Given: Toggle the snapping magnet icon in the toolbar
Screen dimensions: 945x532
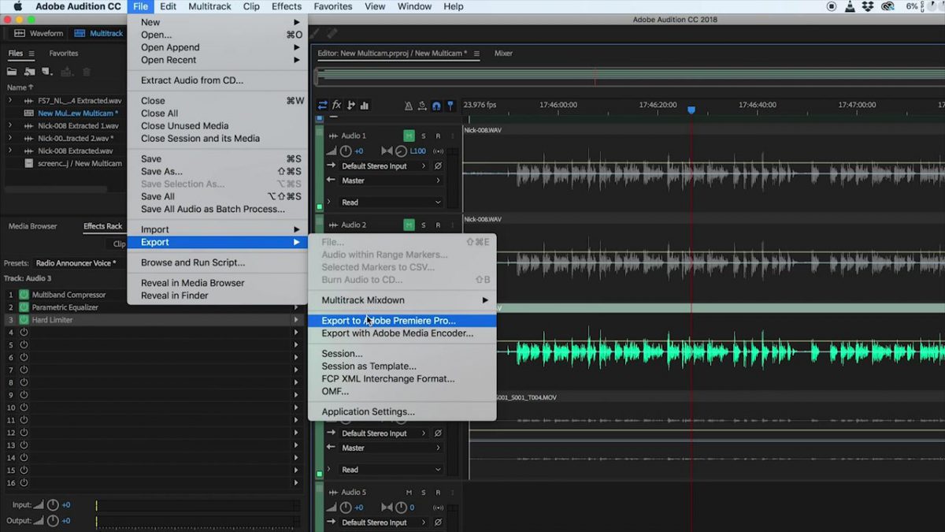Looking at the screenshot, I should point(436,106).
